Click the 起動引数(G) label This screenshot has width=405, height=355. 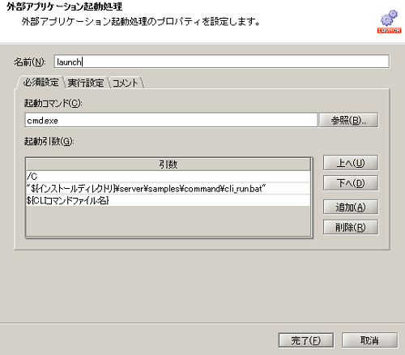click(49, 141)
